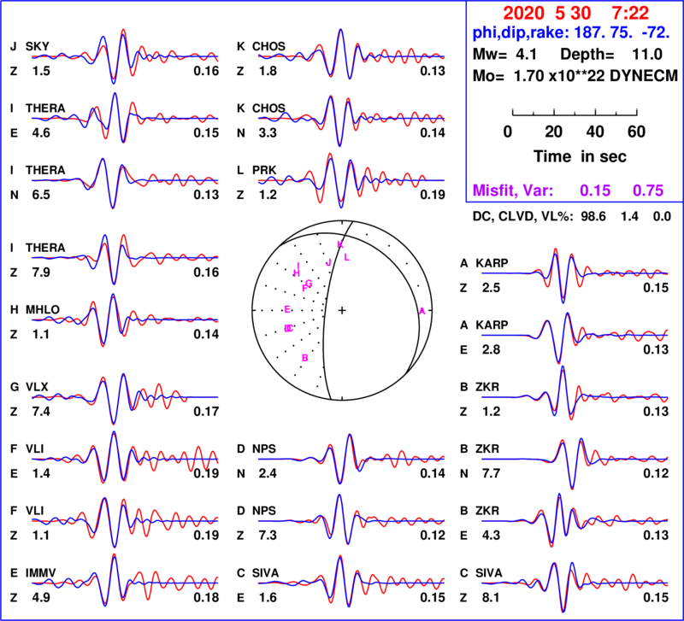Viewport: 684px width, 621px height.
Task: Click the misfit value 0.15 in magenta
Action: click(x=595, y=190)
